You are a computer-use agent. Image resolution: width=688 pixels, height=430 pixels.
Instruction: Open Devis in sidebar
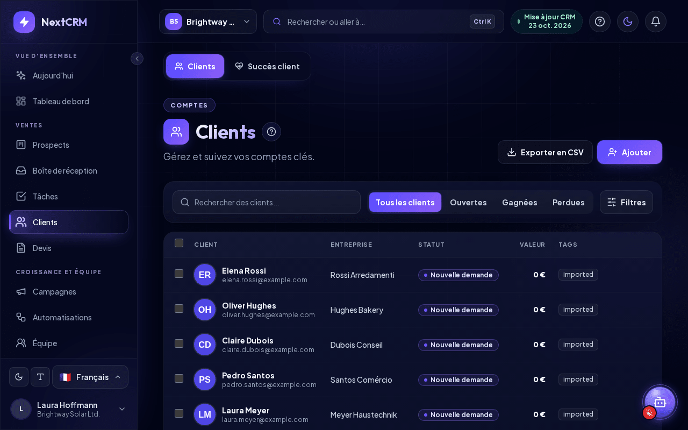tap(69, 248)
